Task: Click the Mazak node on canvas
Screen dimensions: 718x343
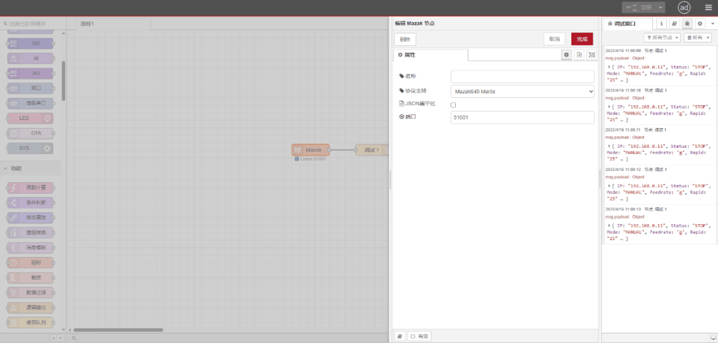Action: pos(311,149)
